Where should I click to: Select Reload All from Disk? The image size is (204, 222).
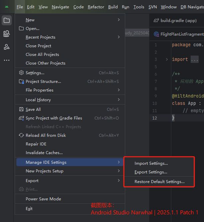pos(70,135)
